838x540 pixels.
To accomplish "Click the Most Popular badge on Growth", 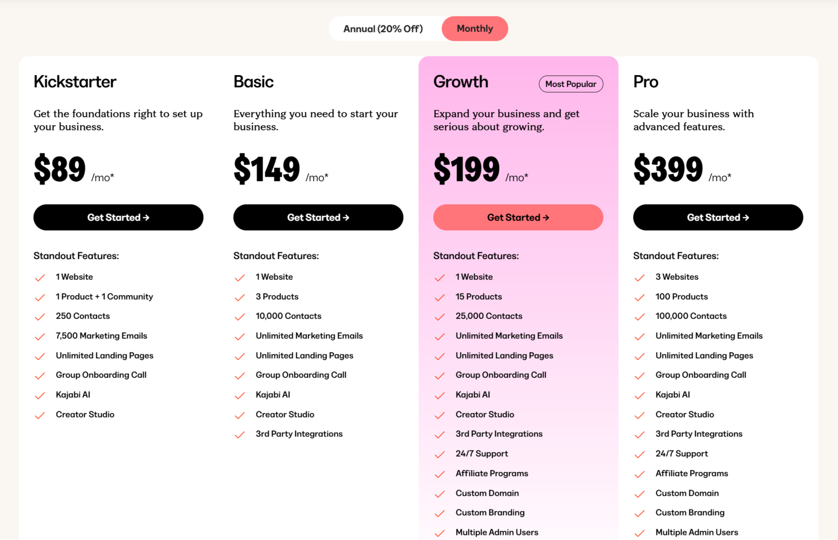I will coord(571,84).
